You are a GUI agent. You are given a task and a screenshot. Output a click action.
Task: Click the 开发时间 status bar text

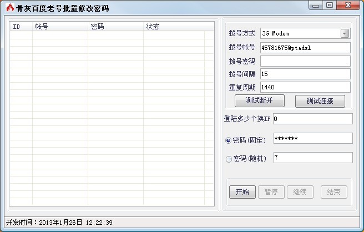[x=59, y=223]
